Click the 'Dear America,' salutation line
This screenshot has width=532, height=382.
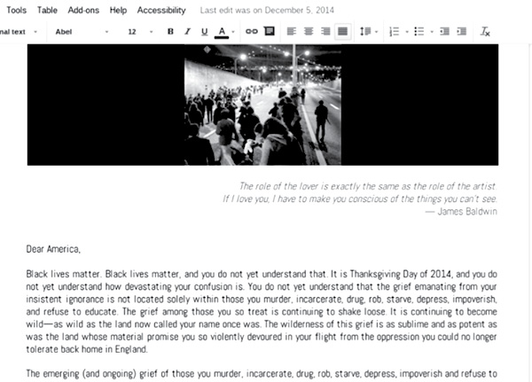[x=53, y=249]
